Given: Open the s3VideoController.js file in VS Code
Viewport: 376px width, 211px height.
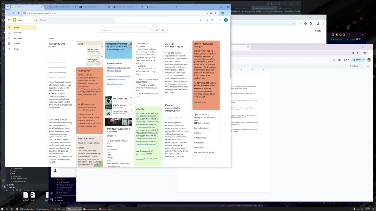Looking at the screenshot, I should (x=65, y=187).
